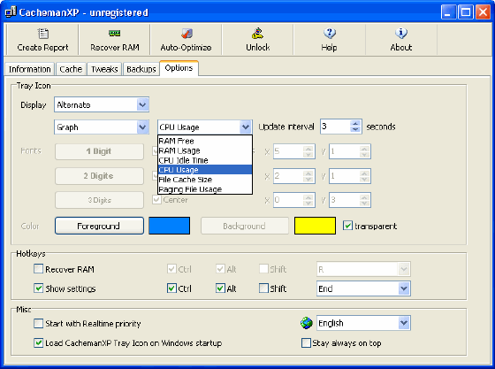Select highlighted CPU Usage list entry
Image resolution: width=495 pixels, height=369 pixels.
(205, 170)
